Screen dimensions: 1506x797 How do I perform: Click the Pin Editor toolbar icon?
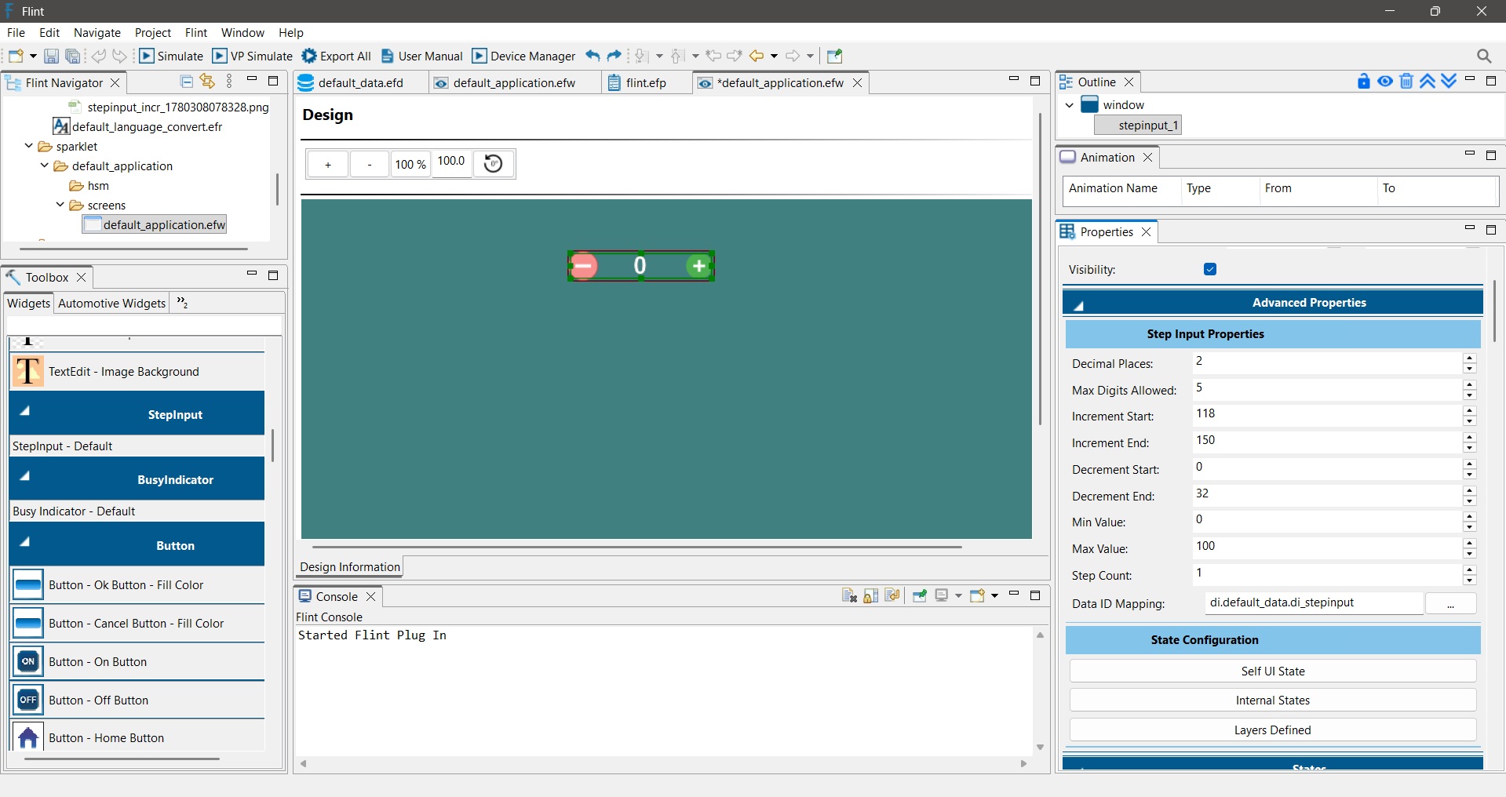(x=835, y=56)
